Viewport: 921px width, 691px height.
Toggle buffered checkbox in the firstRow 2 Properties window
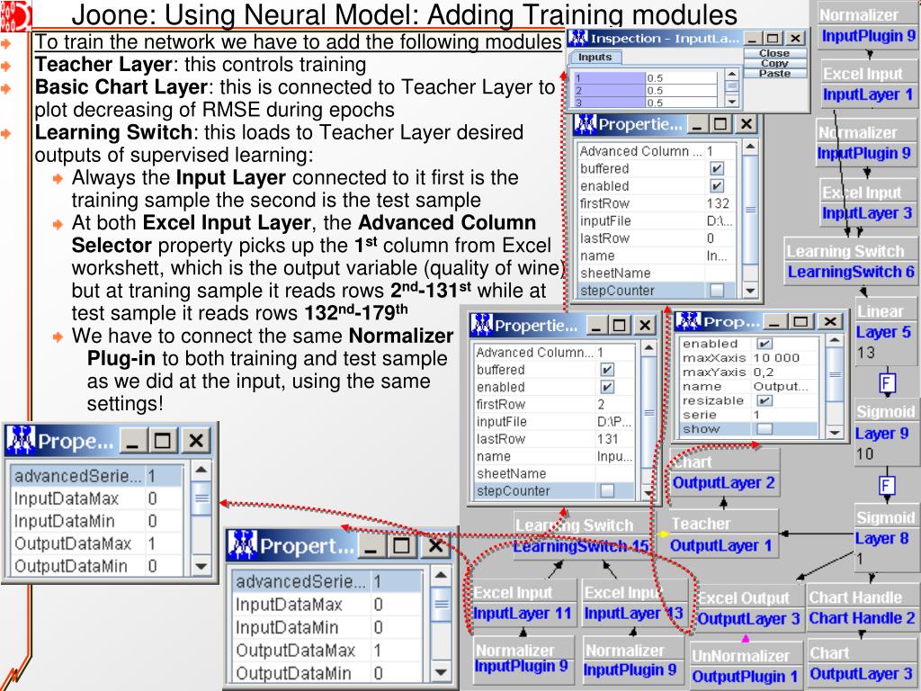coord(607,370)
